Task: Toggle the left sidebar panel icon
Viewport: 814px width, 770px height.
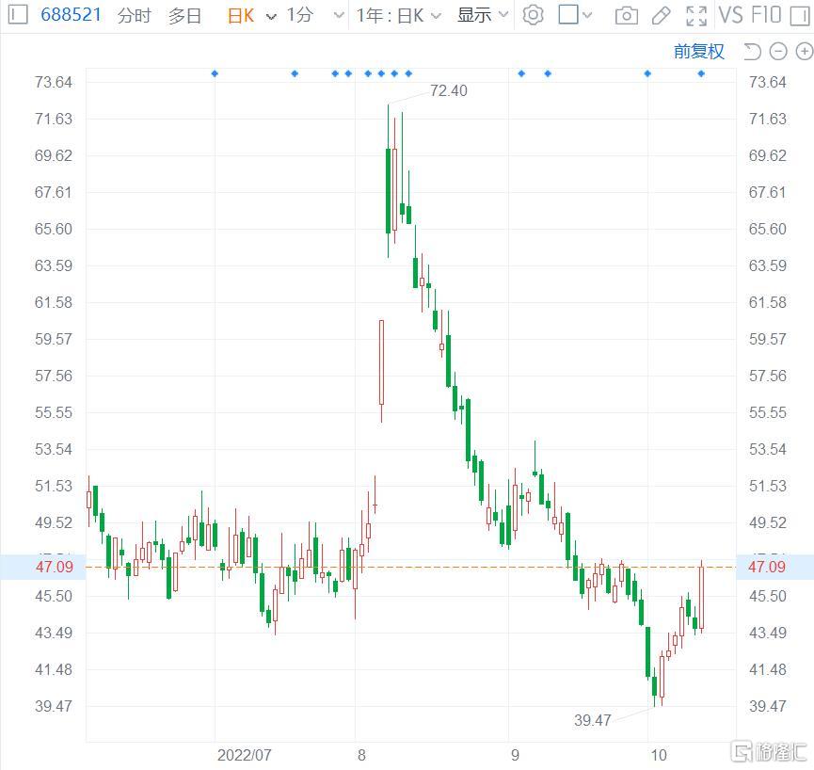Action: coord(18,14)
